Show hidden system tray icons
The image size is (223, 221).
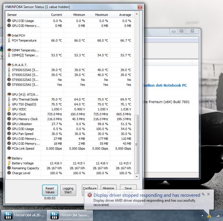202,216
